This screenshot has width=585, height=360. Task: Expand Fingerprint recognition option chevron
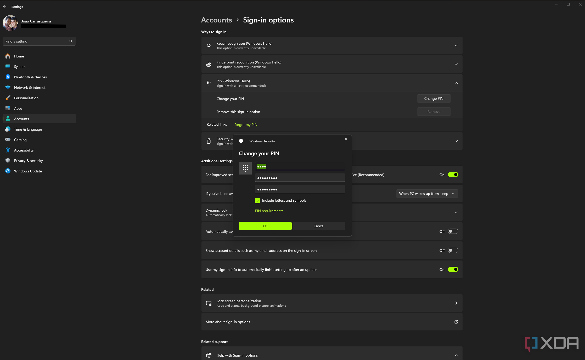tap(456, 64)
